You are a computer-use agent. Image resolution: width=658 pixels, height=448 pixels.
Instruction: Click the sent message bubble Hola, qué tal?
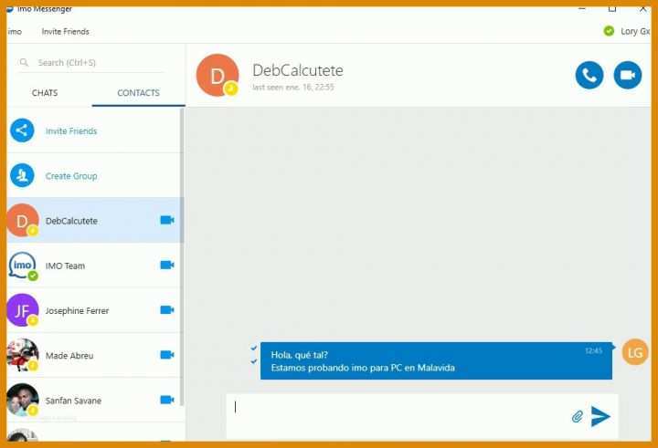[x=436, y=360]
